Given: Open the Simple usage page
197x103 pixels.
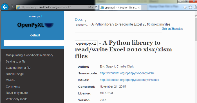Looking at the screenshot, I should tap(15, 74).
